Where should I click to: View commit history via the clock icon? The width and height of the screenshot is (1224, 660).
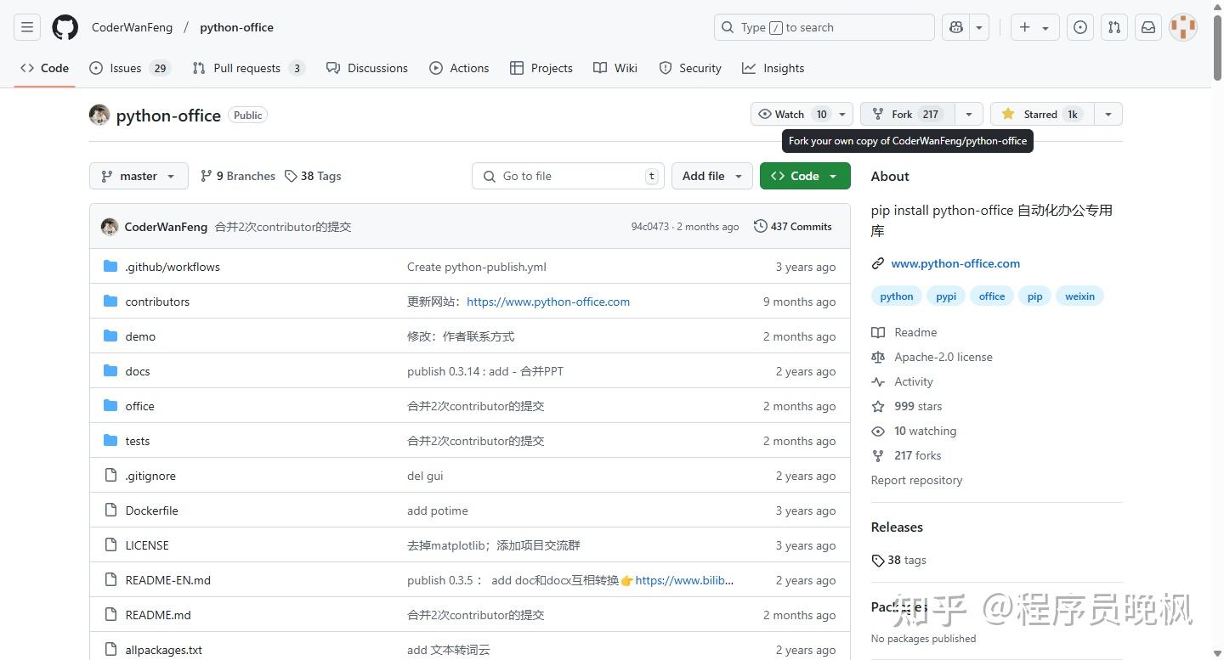[x=759, y=226]
